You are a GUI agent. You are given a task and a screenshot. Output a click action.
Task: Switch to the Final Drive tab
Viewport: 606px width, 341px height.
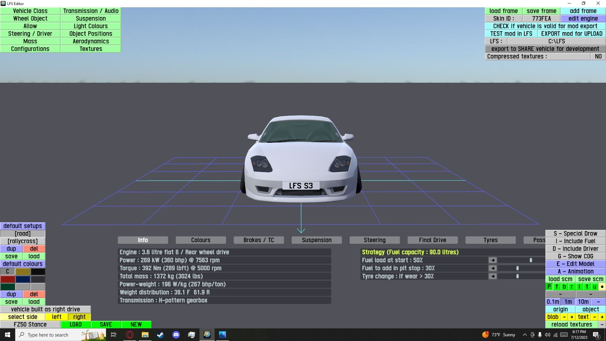(432, 240)
